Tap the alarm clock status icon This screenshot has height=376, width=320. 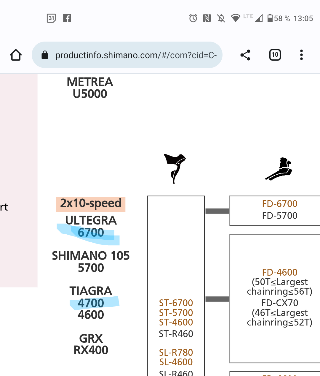[193, 18]
